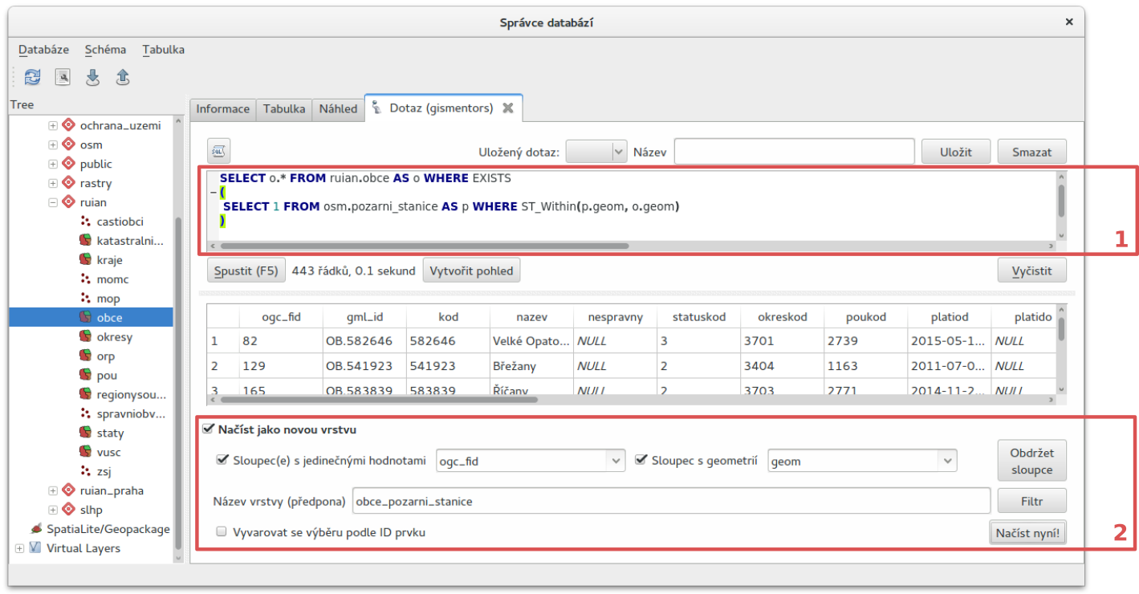This screenshot has height=594, width=1139.
Task: Click the Refresh toolbar icon
Action: 32,77
